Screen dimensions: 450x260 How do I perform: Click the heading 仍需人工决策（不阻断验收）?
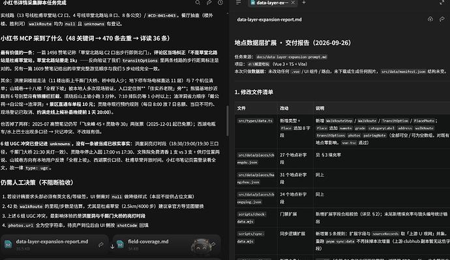(x=37, y=182)
